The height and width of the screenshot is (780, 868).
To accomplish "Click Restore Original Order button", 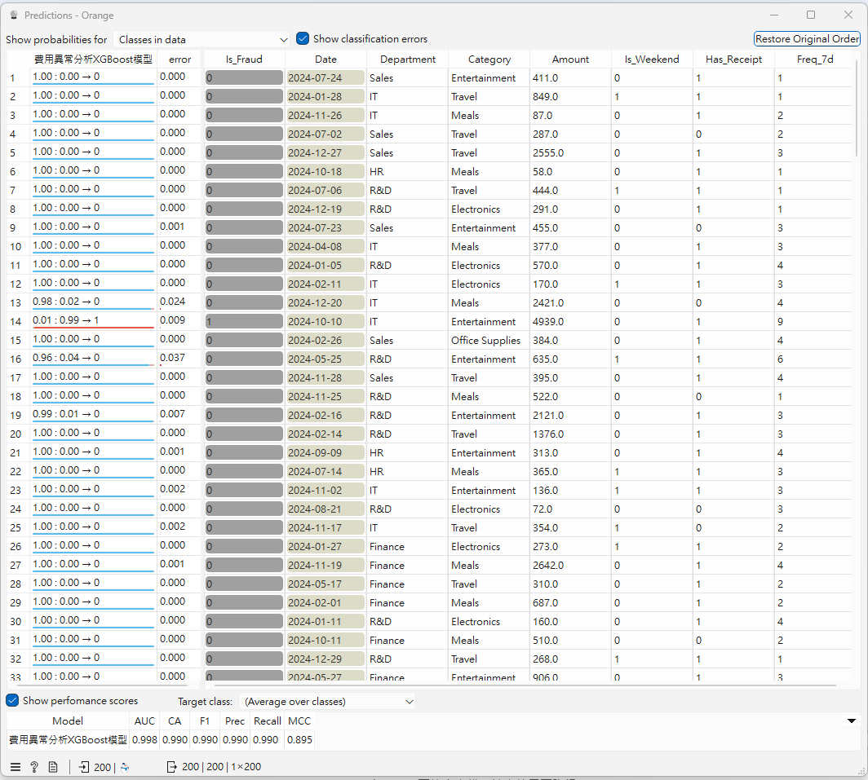I will pos(806,39).
